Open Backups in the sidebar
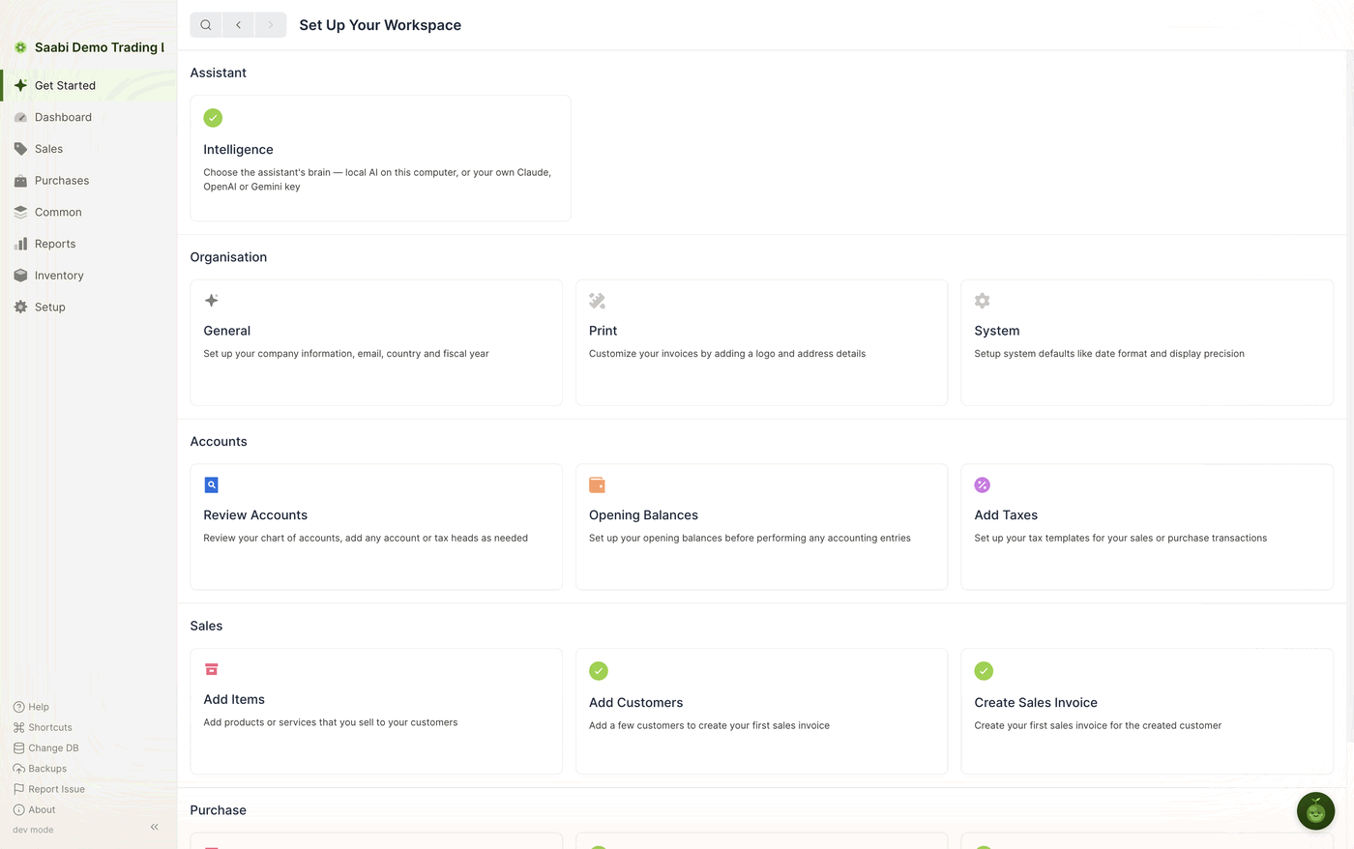Viewport: 1354px width, 849px height. pos(40,769)
